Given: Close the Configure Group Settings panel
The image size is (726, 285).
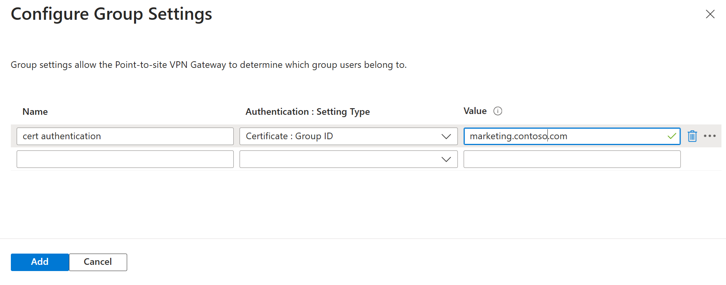Looking at the screenshot, I should click(710, 14).
